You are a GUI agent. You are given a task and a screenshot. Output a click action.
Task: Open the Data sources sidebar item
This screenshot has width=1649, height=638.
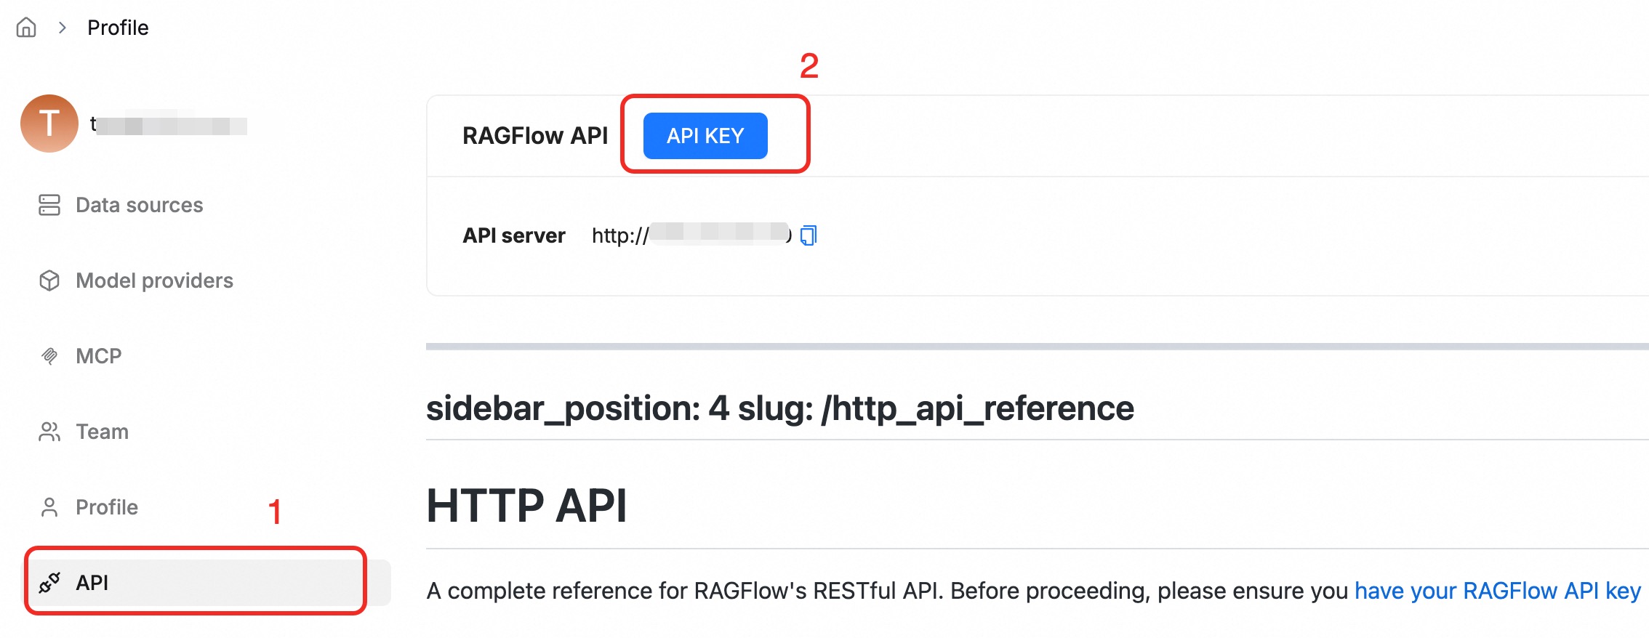point(139,205)
